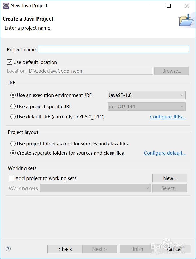This screenshot has height=259, width=196.
Task: Click the Eclipse icon in title bar
Action: point(6,6)
